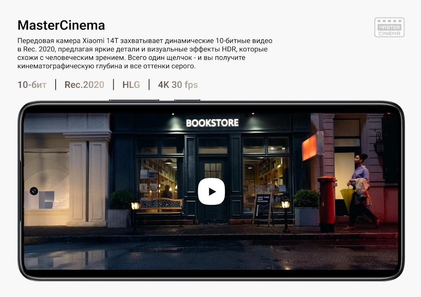The height and width of the screenshot is (297, 421).
Task: Select the HLG spec label
Action: [x=131, y=85]
